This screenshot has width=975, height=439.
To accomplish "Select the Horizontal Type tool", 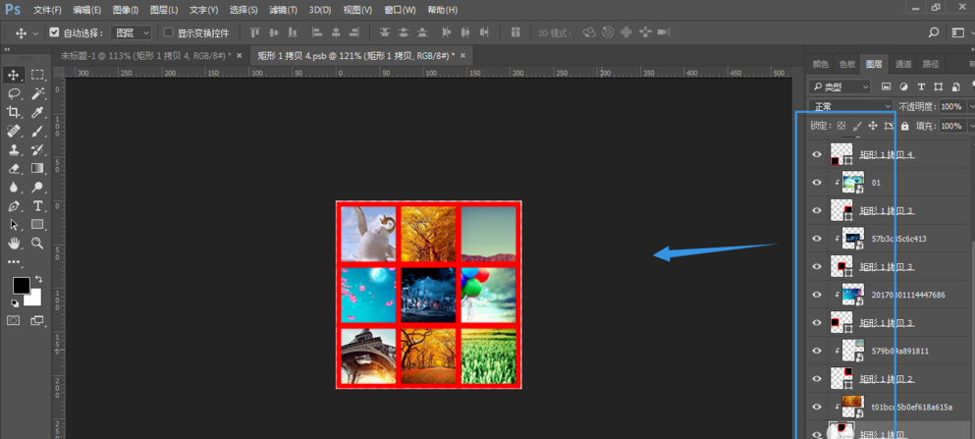I will pos(37,206).
